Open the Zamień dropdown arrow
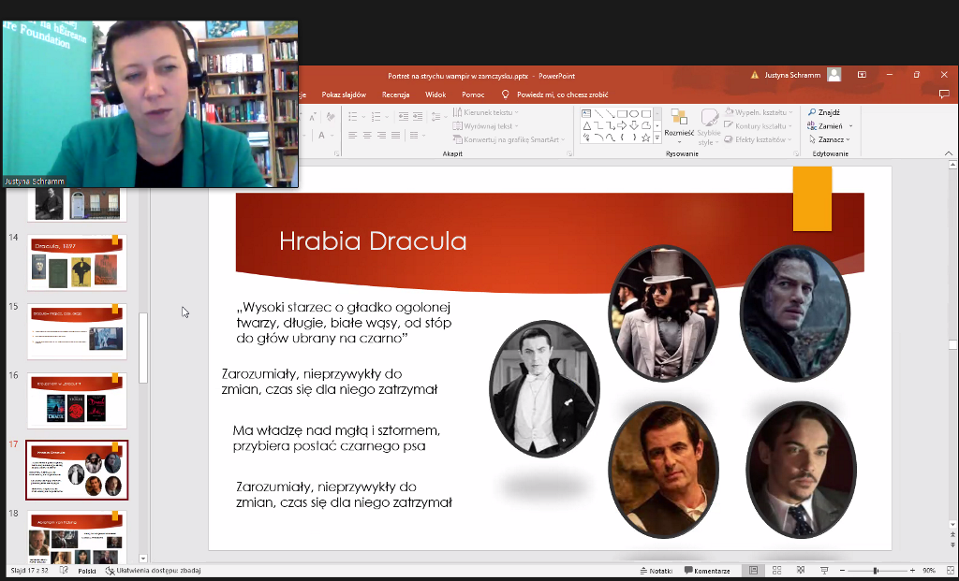 pos(850,126)
